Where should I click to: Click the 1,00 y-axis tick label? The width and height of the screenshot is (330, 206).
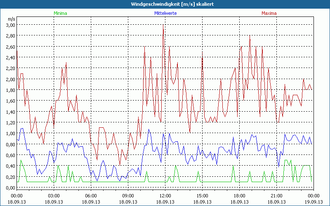10,133
